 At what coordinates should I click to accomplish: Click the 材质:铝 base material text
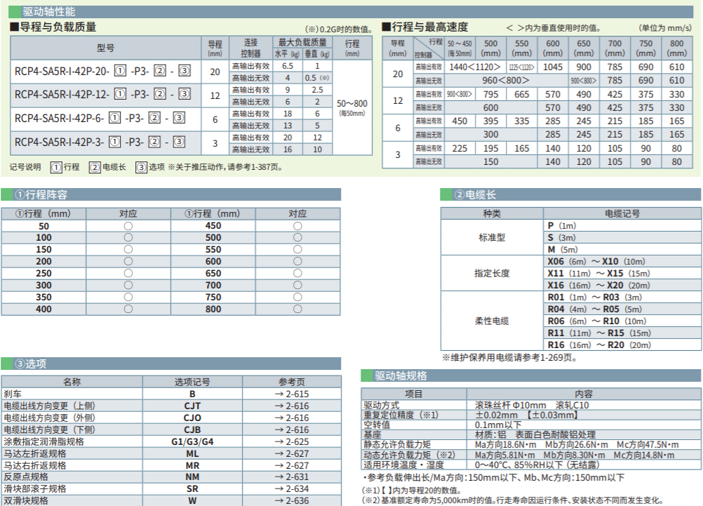490,434
